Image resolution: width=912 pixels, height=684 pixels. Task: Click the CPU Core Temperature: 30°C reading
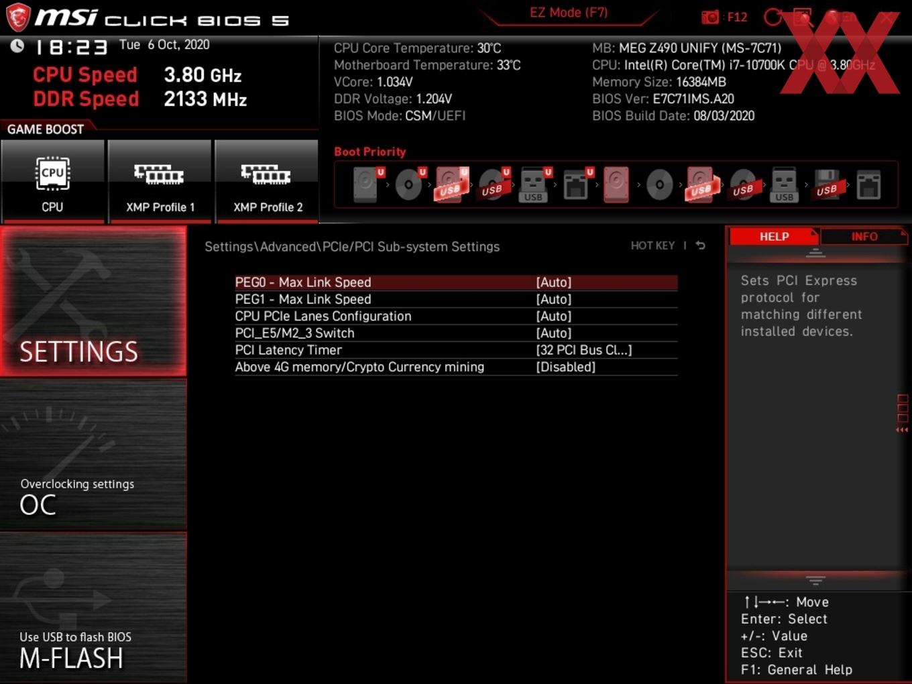coord(417,48)
